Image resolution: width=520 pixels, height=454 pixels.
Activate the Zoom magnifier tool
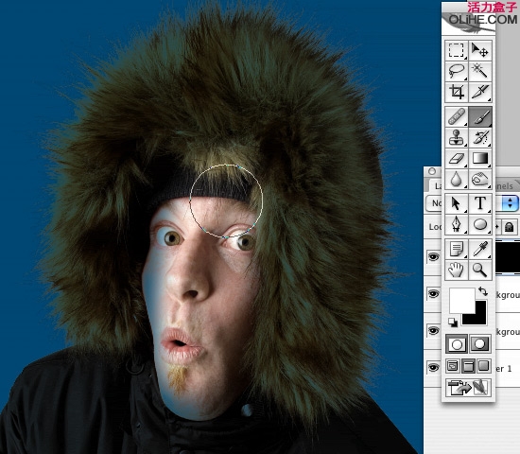click(x=480, y=270)
